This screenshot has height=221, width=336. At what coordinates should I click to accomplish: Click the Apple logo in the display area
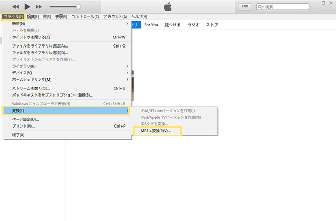point(168,7)
